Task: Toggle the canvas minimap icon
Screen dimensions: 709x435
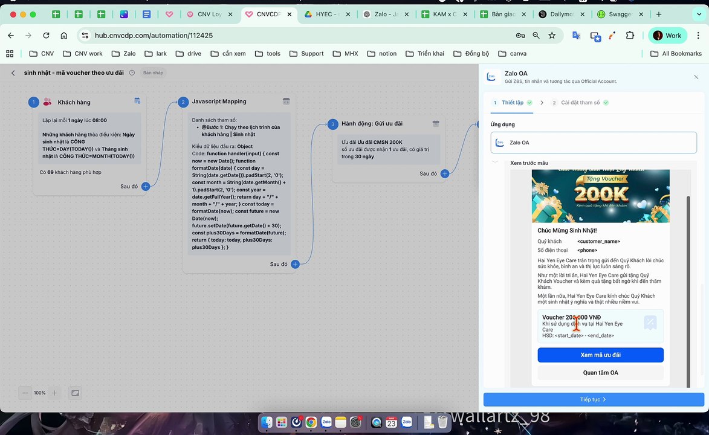Action: tap(76, 393)
